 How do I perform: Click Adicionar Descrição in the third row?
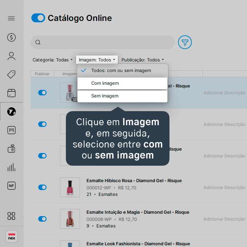[224, 156]
